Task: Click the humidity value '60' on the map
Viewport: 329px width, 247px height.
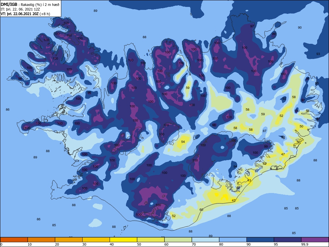Action: (x=201, y=209)
